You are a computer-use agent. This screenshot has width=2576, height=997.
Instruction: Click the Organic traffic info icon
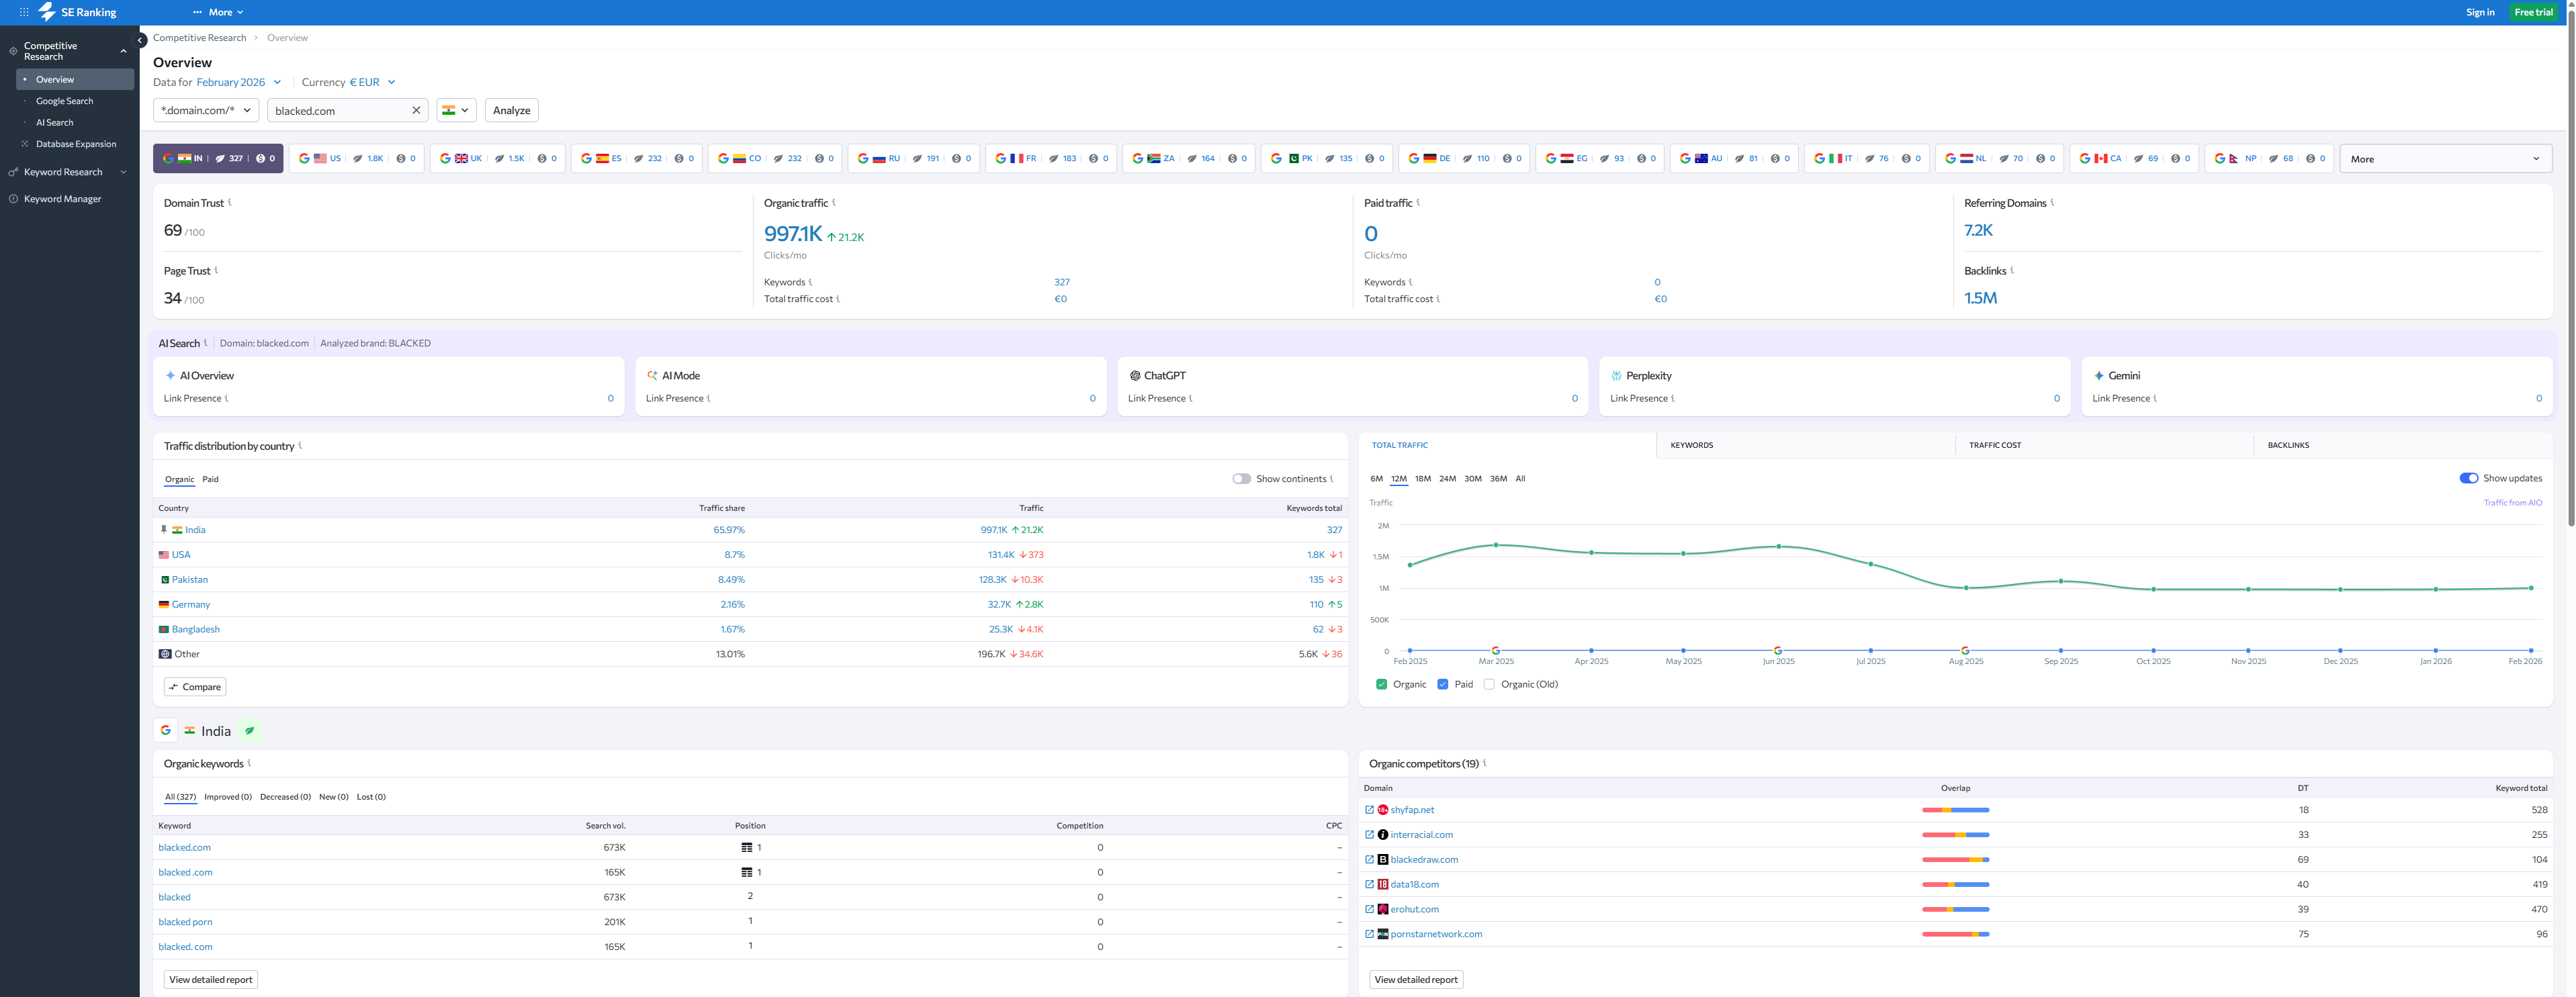[x=834, y=202]
